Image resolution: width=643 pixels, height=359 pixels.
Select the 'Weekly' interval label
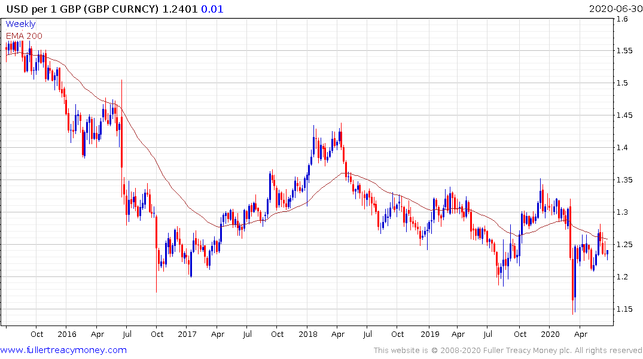tap(20, 24)
